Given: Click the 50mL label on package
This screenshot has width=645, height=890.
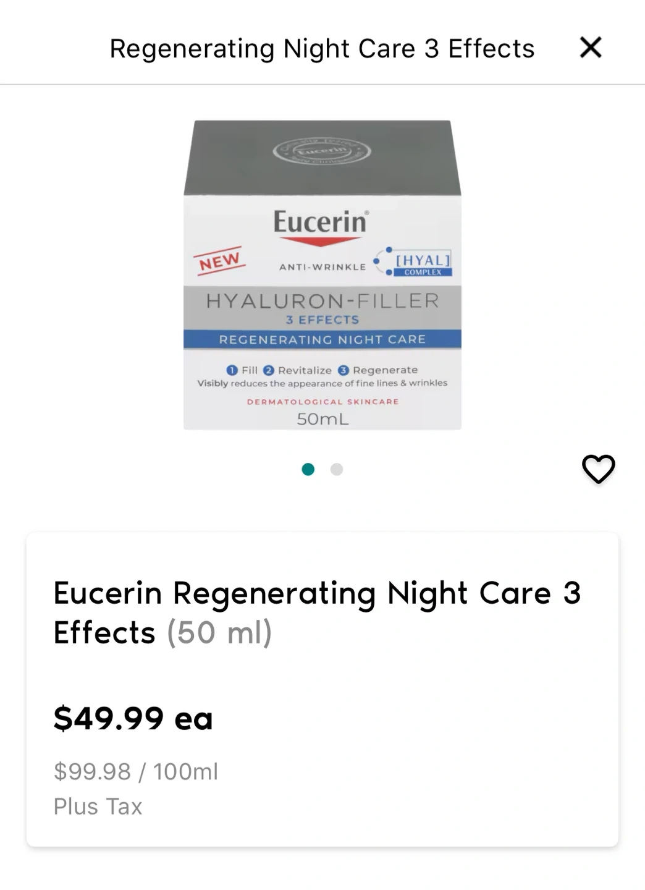Looking at the screenshot, I should [x=322, y=419].
